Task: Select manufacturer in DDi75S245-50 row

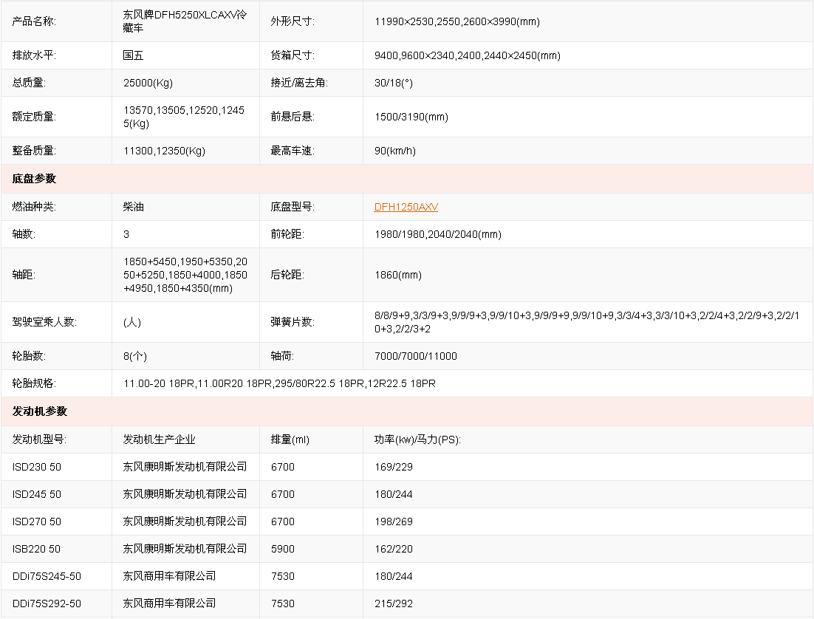Action: point(169,576)
